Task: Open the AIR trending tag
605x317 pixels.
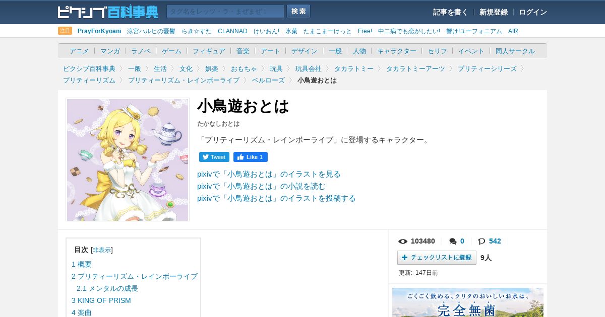Action: coord(513,31)
